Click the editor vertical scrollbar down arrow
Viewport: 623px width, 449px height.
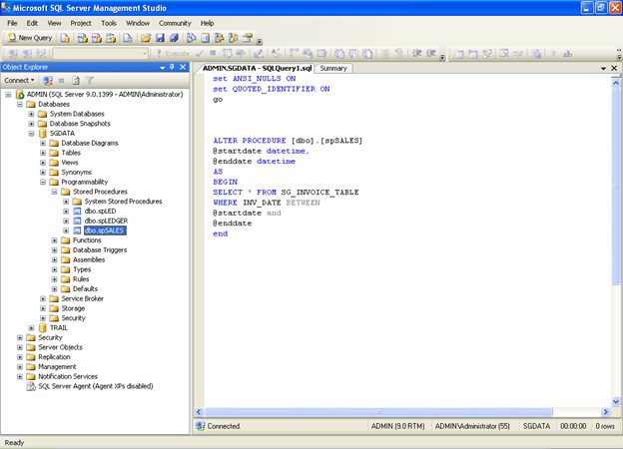click(x=616, y=402)
